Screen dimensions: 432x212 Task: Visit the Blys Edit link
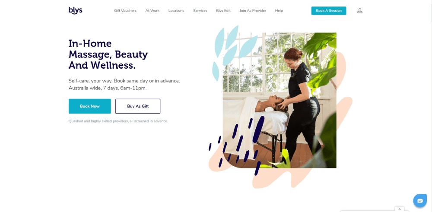223,11
